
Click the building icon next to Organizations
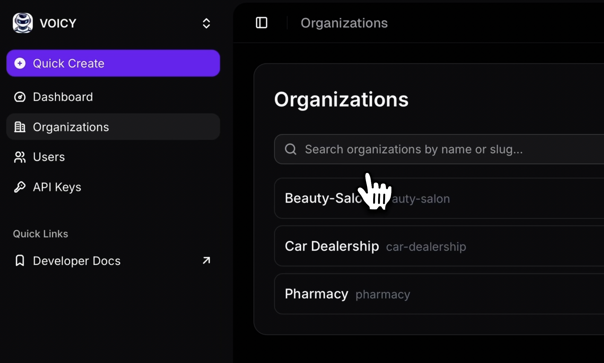point(19,127)
